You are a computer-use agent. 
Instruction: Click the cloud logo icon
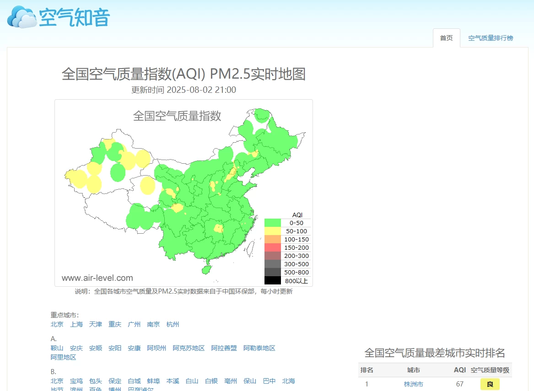(22, 17)
